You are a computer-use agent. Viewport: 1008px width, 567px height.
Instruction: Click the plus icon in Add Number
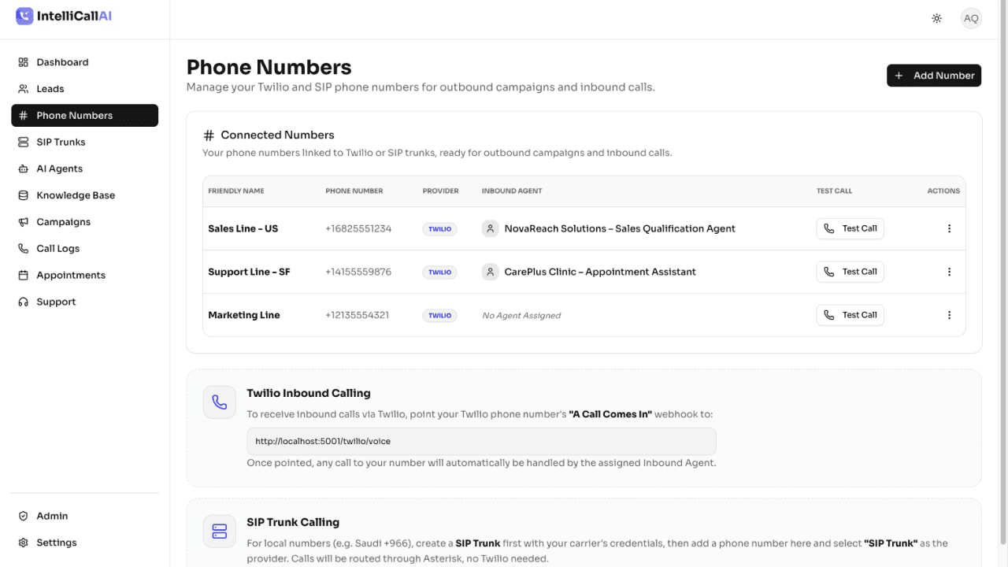coord(899,76)
